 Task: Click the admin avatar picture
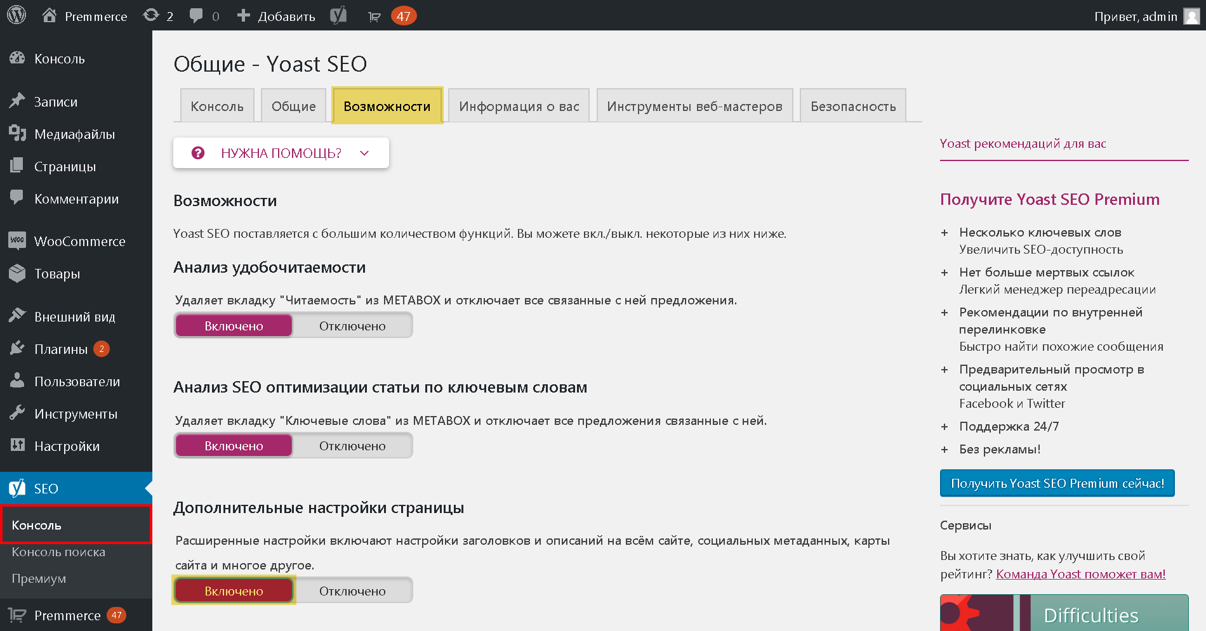[x=1191, y=16]
